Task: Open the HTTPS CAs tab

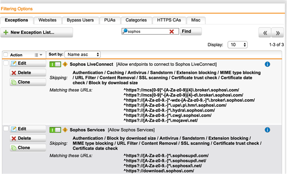Action: tap(169, 20)
